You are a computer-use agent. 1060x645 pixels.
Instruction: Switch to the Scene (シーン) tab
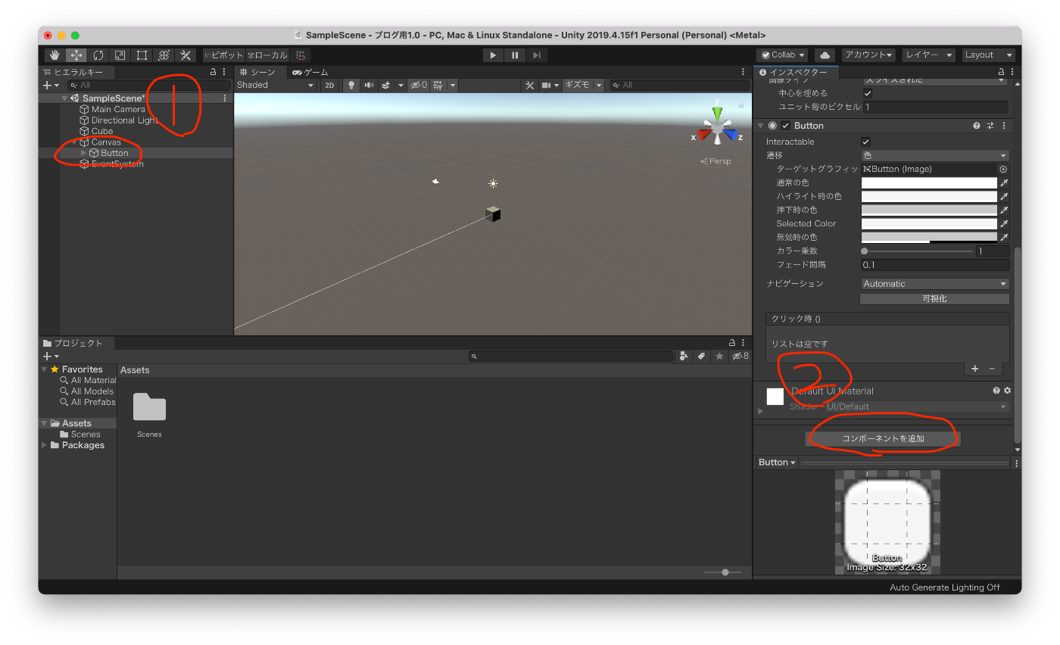click(x=257, y=72)
